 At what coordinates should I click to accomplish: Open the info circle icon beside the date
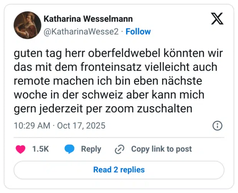(217, 126)
